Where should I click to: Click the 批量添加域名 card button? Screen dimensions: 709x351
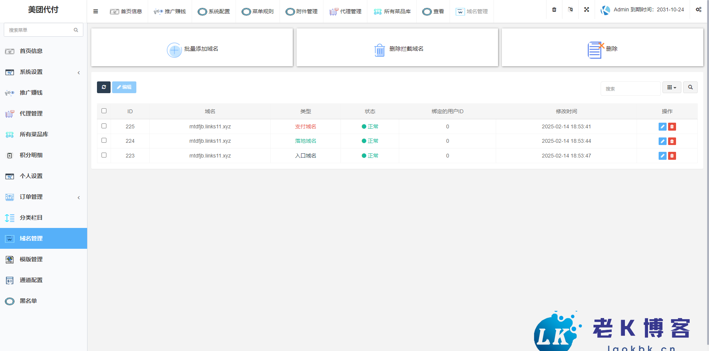pos(192,48)
